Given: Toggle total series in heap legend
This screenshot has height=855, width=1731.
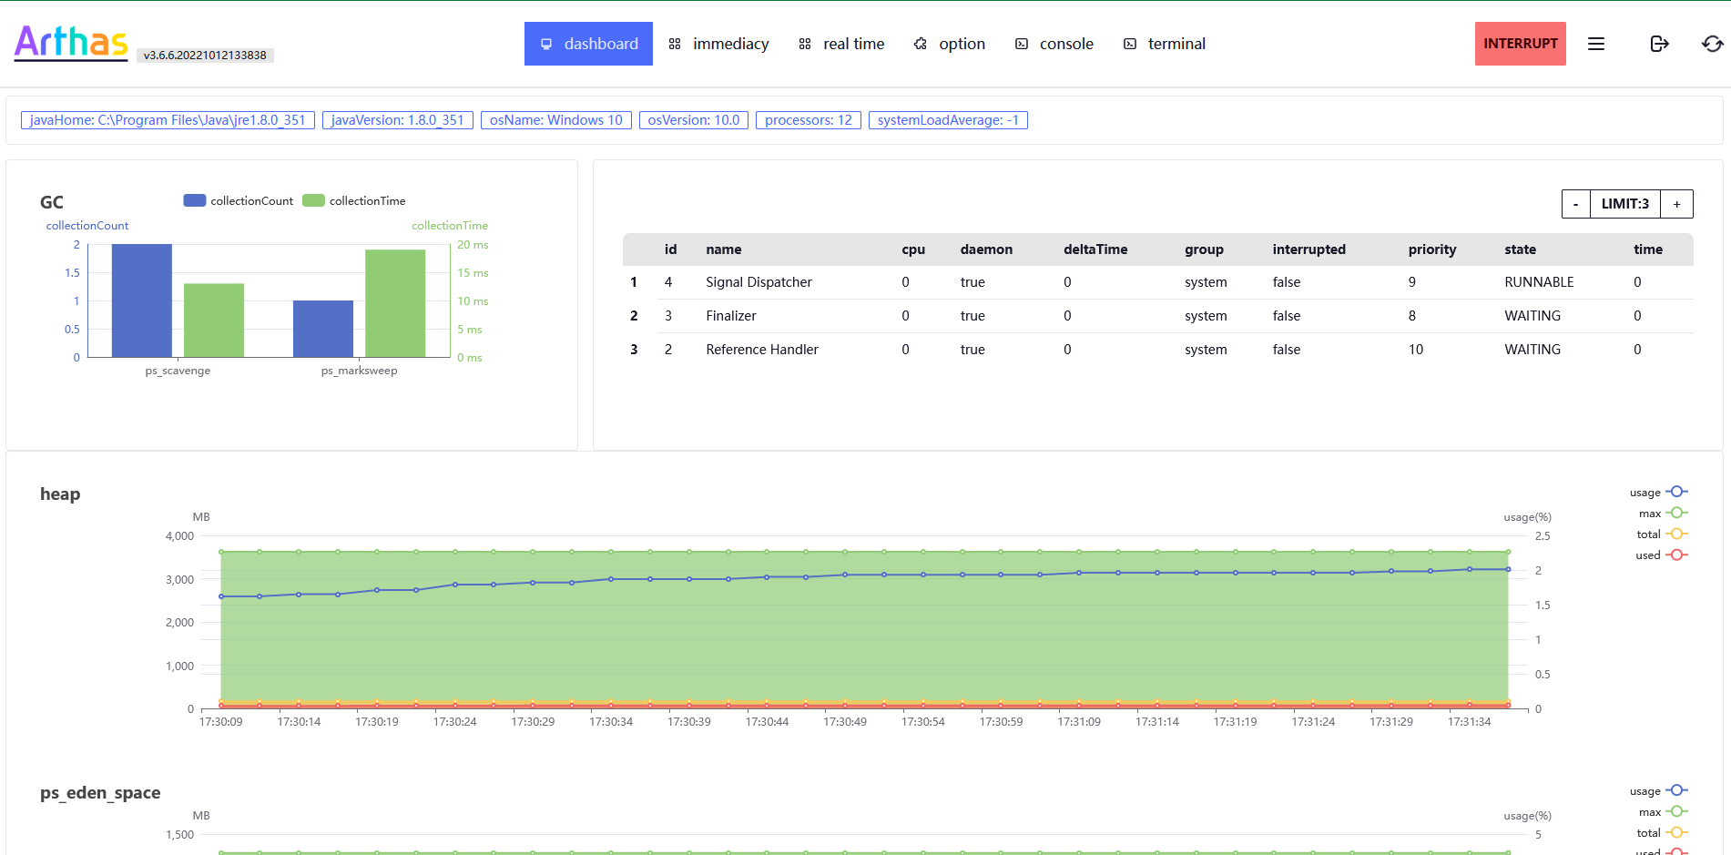Looking at the screenshot, I should (x=1663, y=534).
